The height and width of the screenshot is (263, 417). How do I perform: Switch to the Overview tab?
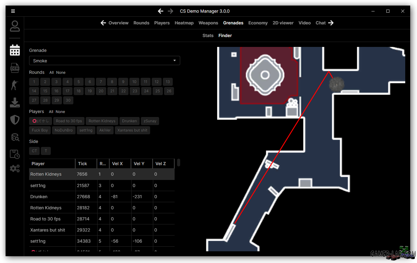click(119, 23)
